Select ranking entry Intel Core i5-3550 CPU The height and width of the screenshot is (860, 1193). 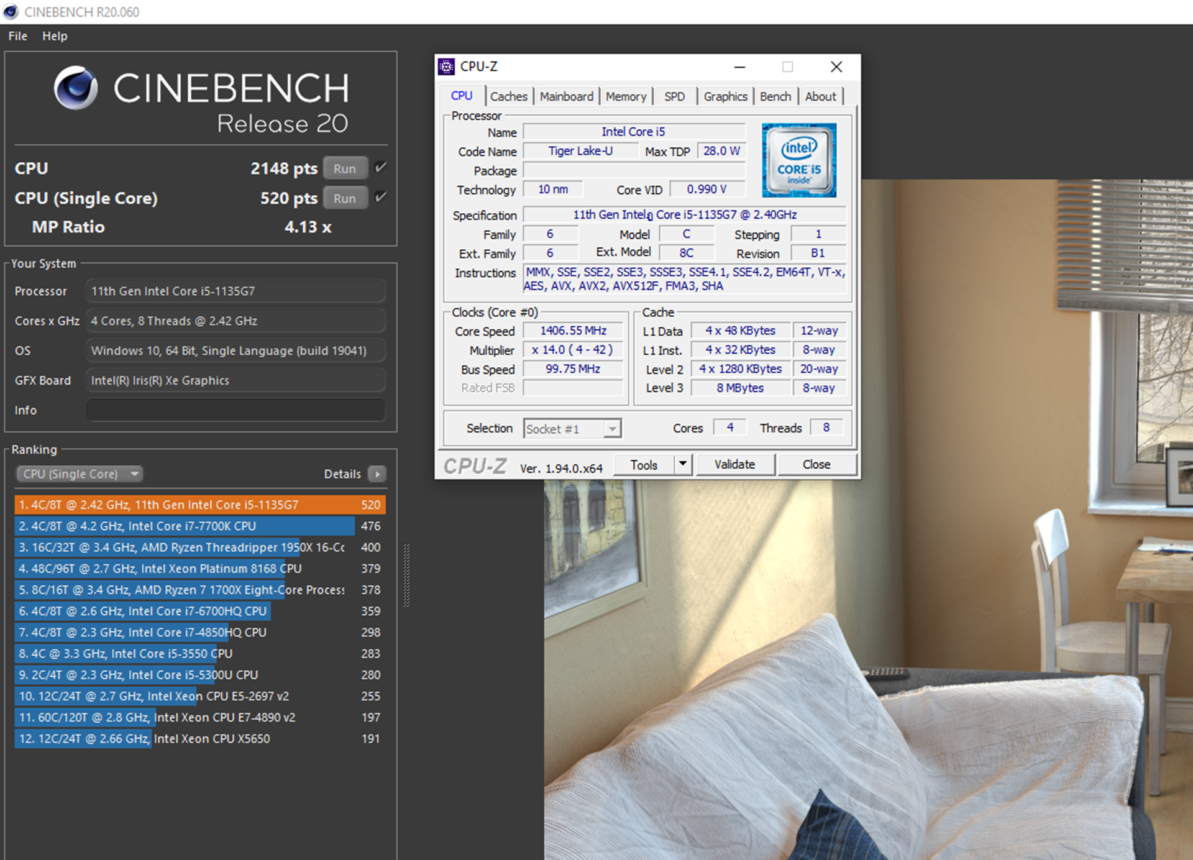200,653
